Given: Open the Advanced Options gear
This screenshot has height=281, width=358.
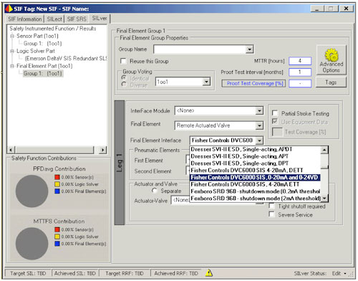Looking at the screenshot, I should click(x=332, y=60).
